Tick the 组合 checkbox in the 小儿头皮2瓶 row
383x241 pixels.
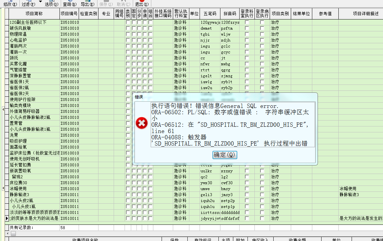coord(150,200)
